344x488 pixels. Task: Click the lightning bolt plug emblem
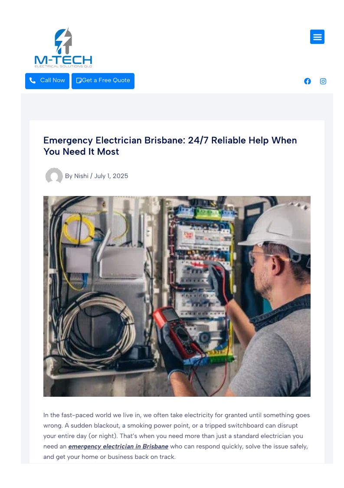coord(63,40)
